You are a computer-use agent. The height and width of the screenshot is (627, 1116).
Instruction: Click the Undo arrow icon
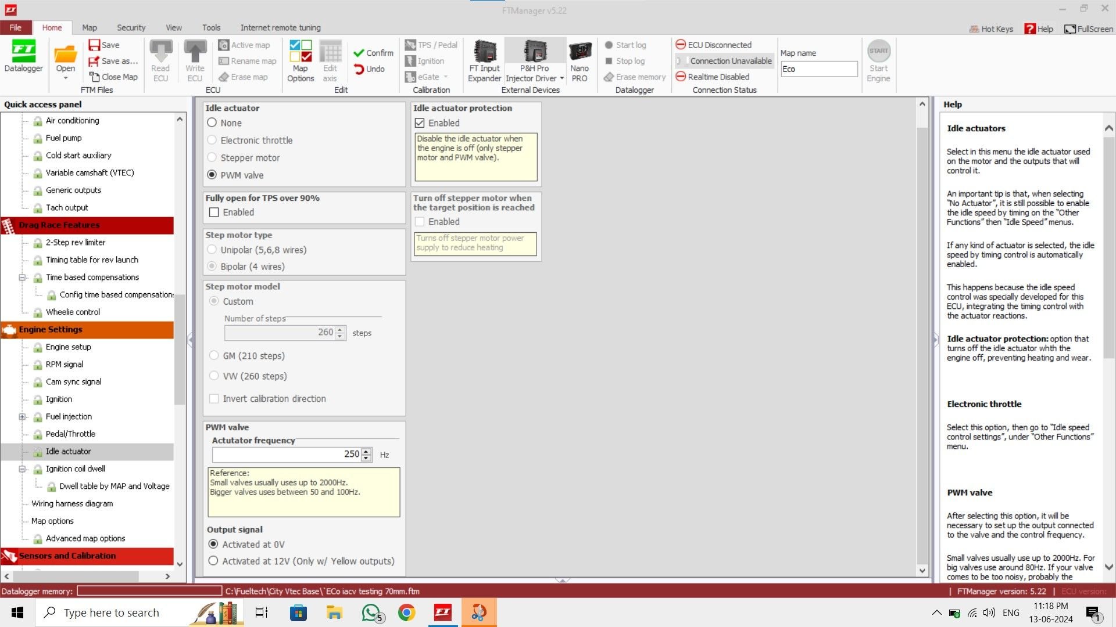click(x=359, y=69)
